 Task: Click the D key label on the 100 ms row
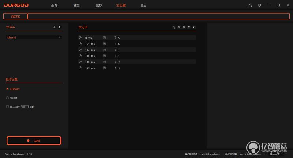[x=119, y=62]
